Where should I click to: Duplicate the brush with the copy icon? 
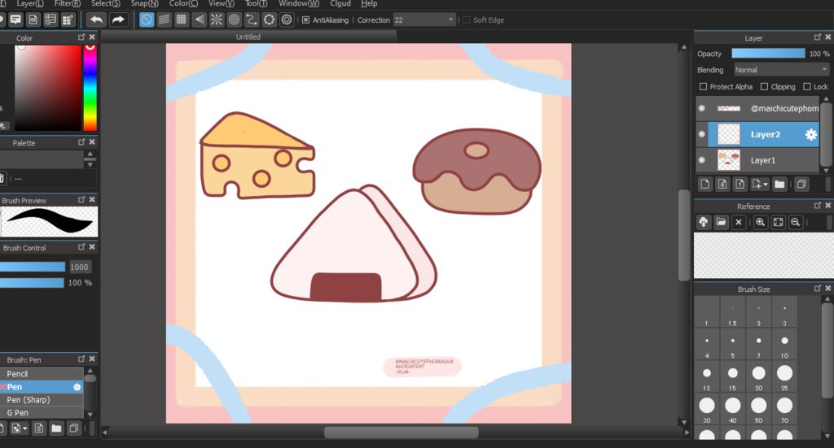(x=74, y=428)
